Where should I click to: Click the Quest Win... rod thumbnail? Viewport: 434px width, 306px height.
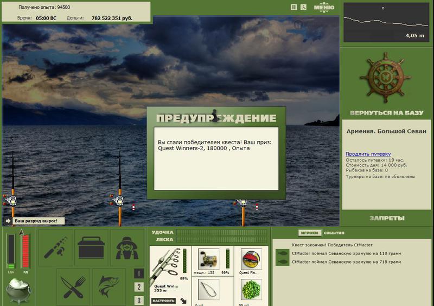click(x=167, y=267)
